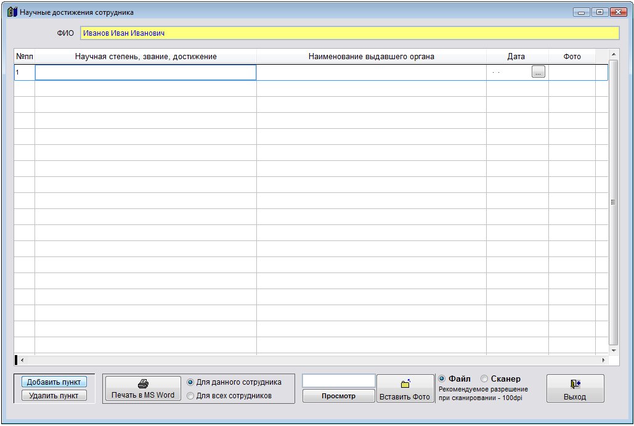The image size is (634, 426).
Task: Click the photo file path field above Просмотр
Action: tap(339, 381)
